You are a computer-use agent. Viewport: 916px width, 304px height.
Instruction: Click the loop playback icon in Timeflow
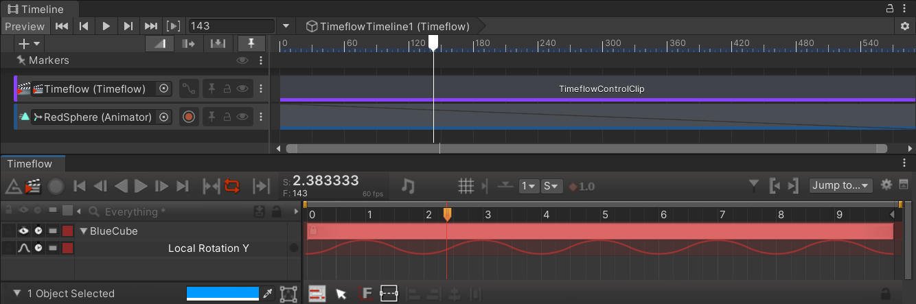[x=232, y=185]
